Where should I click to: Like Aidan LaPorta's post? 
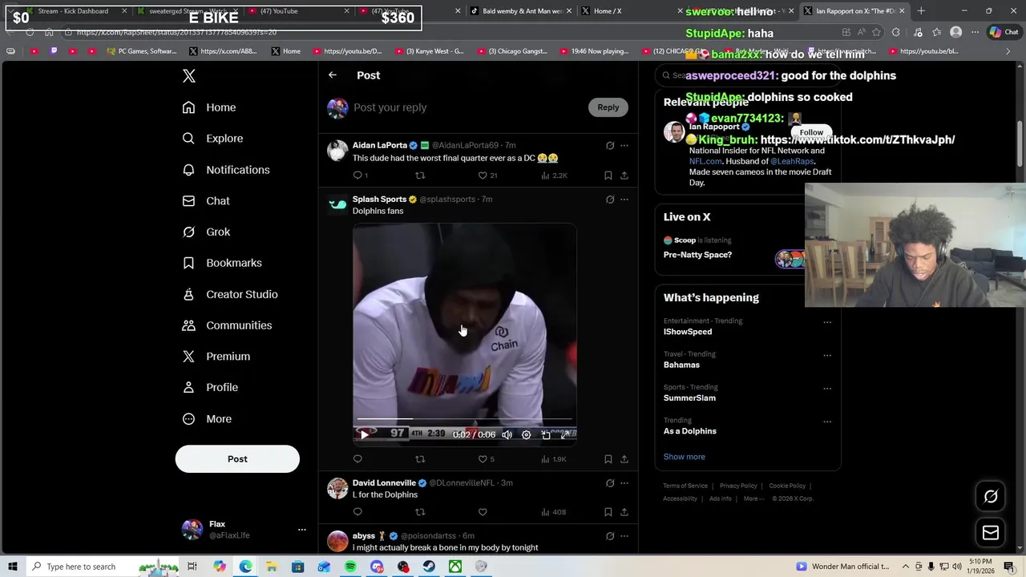(483, 176)
